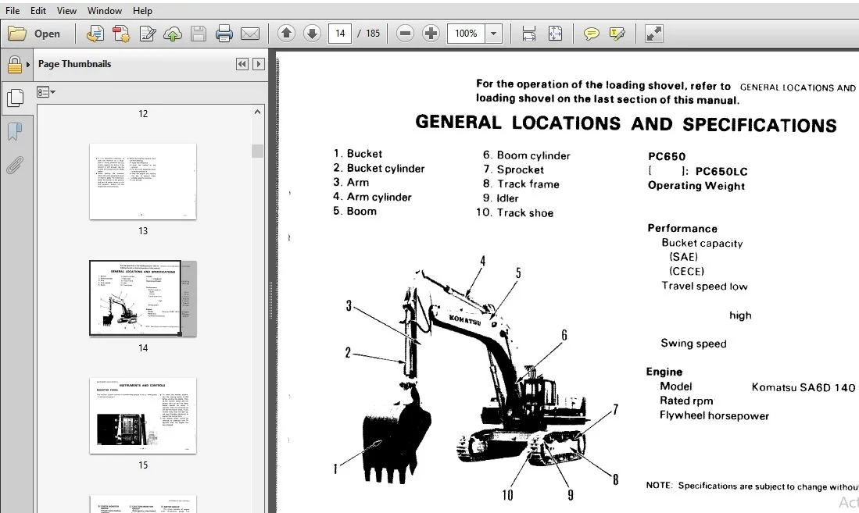This screenshot has width=859, height=513.
Task: Select the page 13 thumbnail
Action: click(143, 181)
